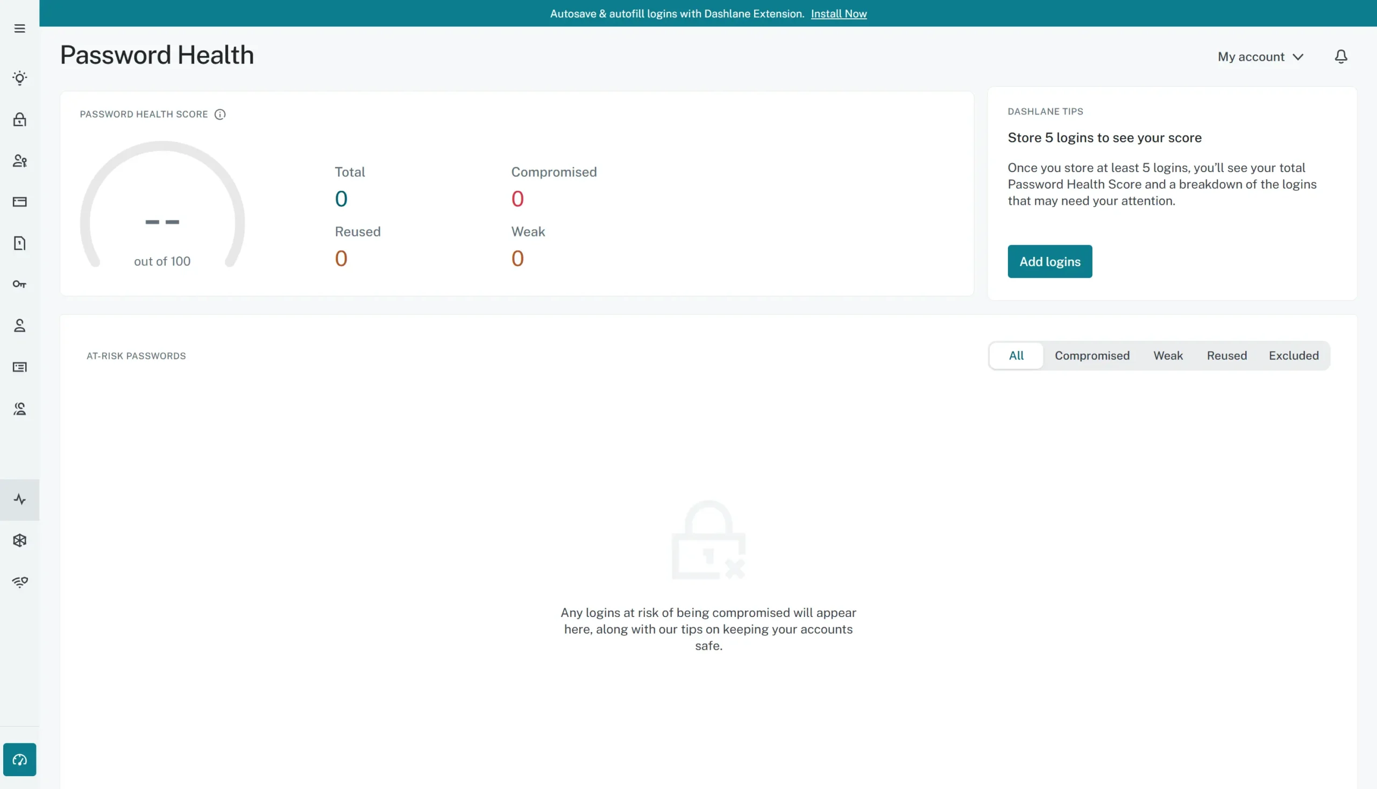Open the sidebar hamburger menu
Screen dimensions: 1377x789
20,28
